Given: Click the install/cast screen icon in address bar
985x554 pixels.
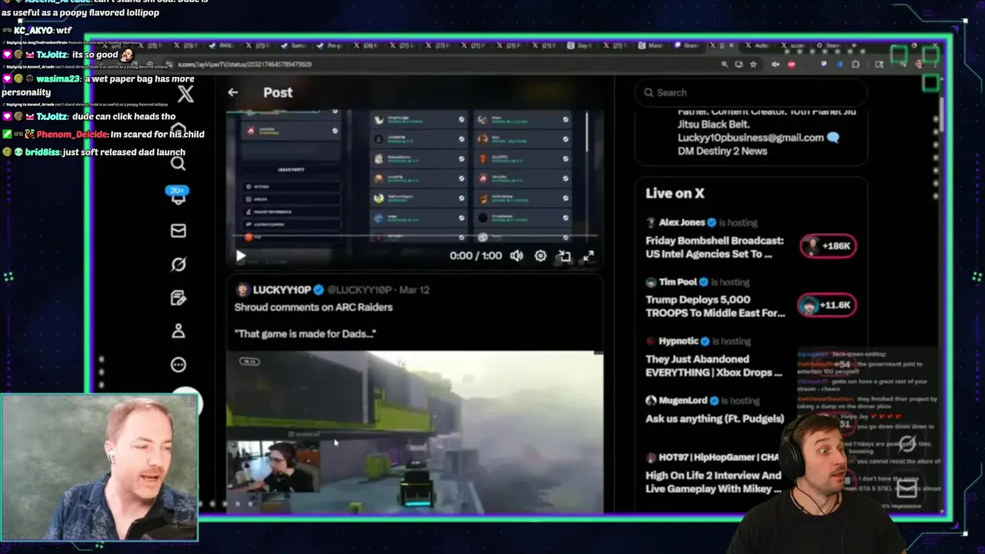Looking at the screenshot, I should (739, 64).
